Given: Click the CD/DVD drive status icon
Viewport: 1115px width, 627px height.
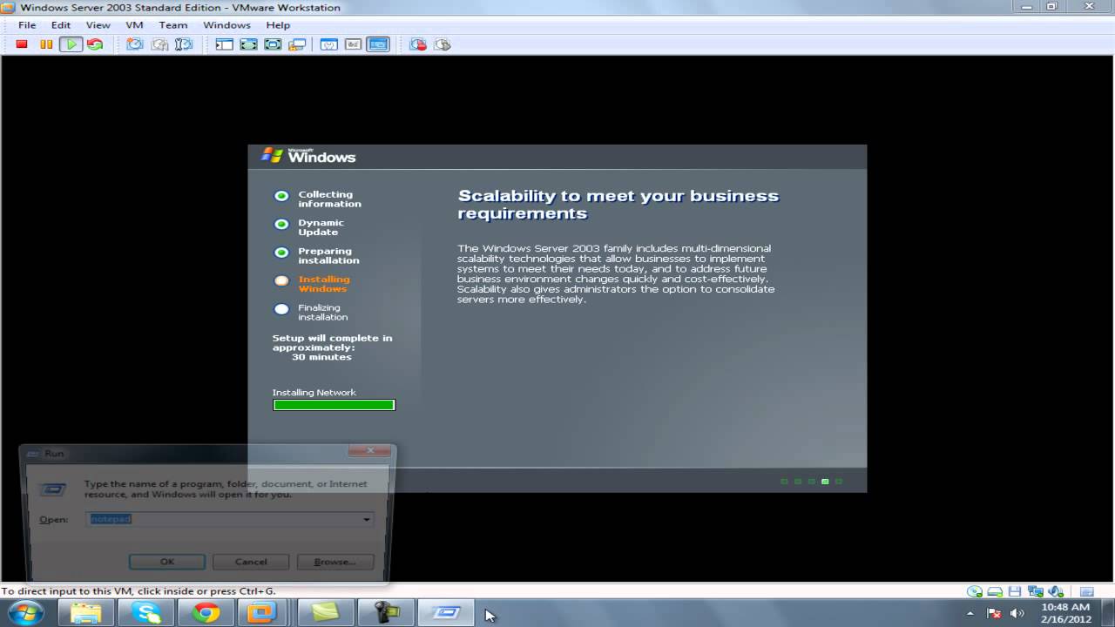Looking at the screenshot, I should (x=975, y=591).
